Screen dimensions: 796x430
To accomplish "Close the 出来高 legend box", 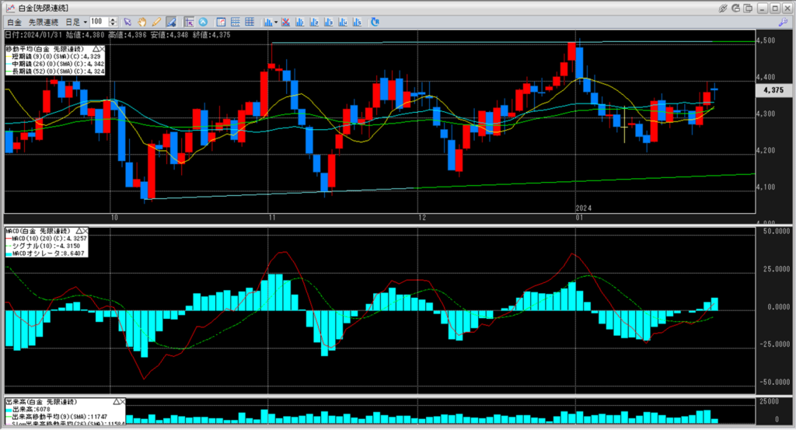I will pyautogui.click(x=122, y=401).
